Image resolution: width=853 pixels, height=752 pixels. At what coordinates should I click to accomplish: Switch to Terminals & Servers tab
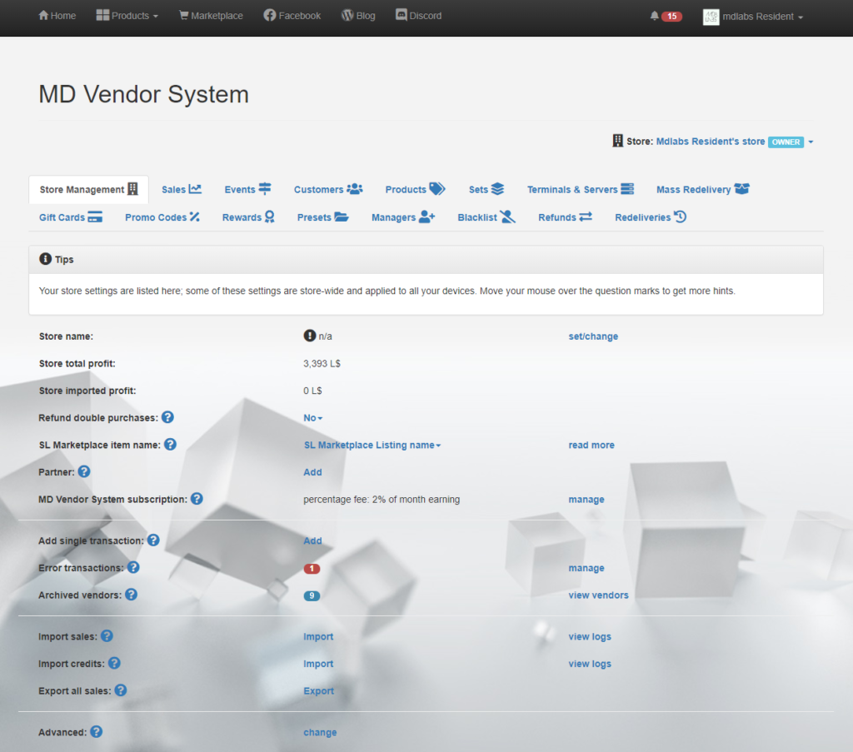click(x=581, y=189)
